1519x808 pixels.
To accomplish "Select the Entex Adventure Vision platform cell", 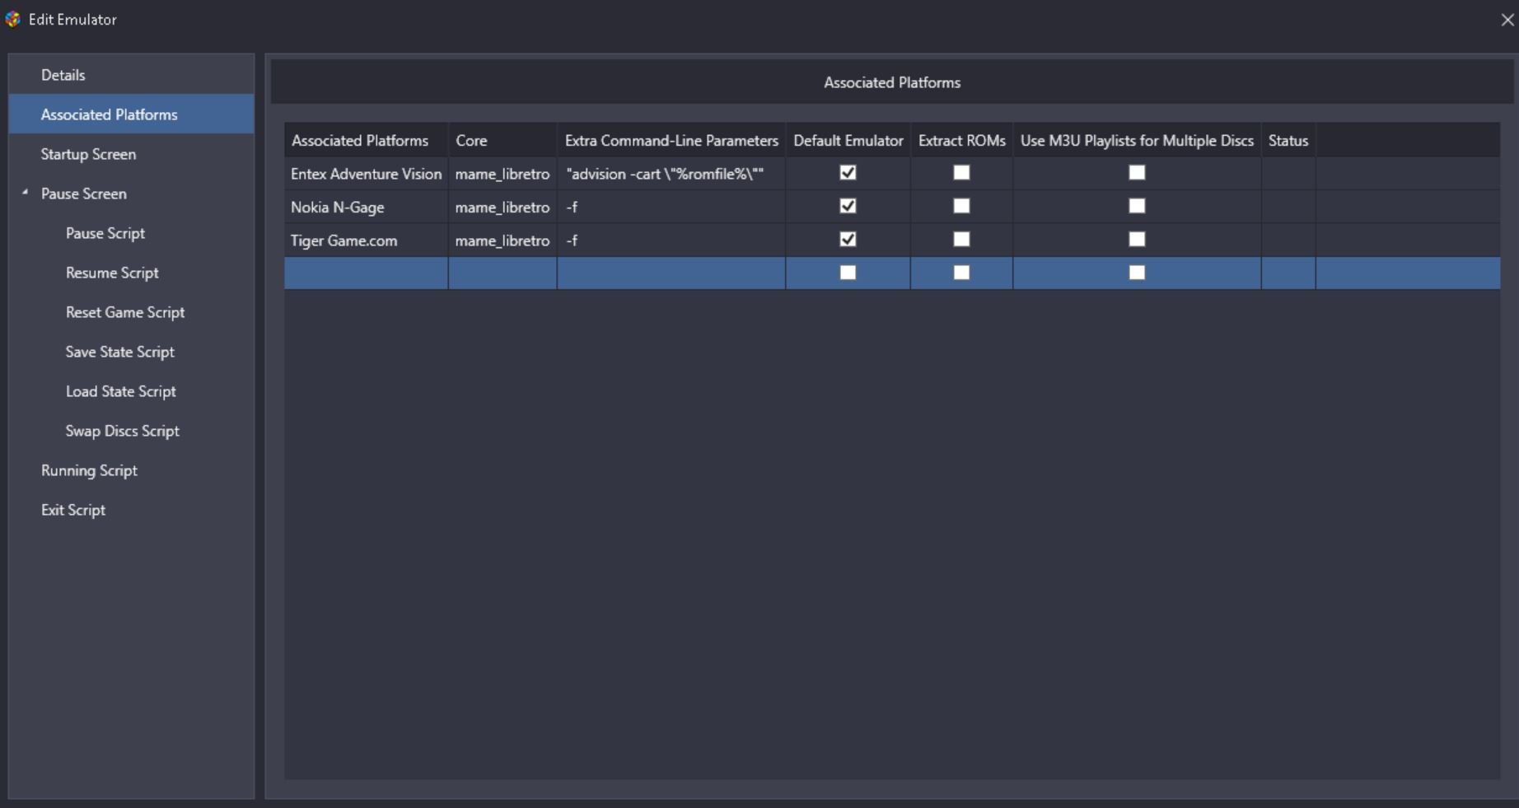I will (366, 174).
